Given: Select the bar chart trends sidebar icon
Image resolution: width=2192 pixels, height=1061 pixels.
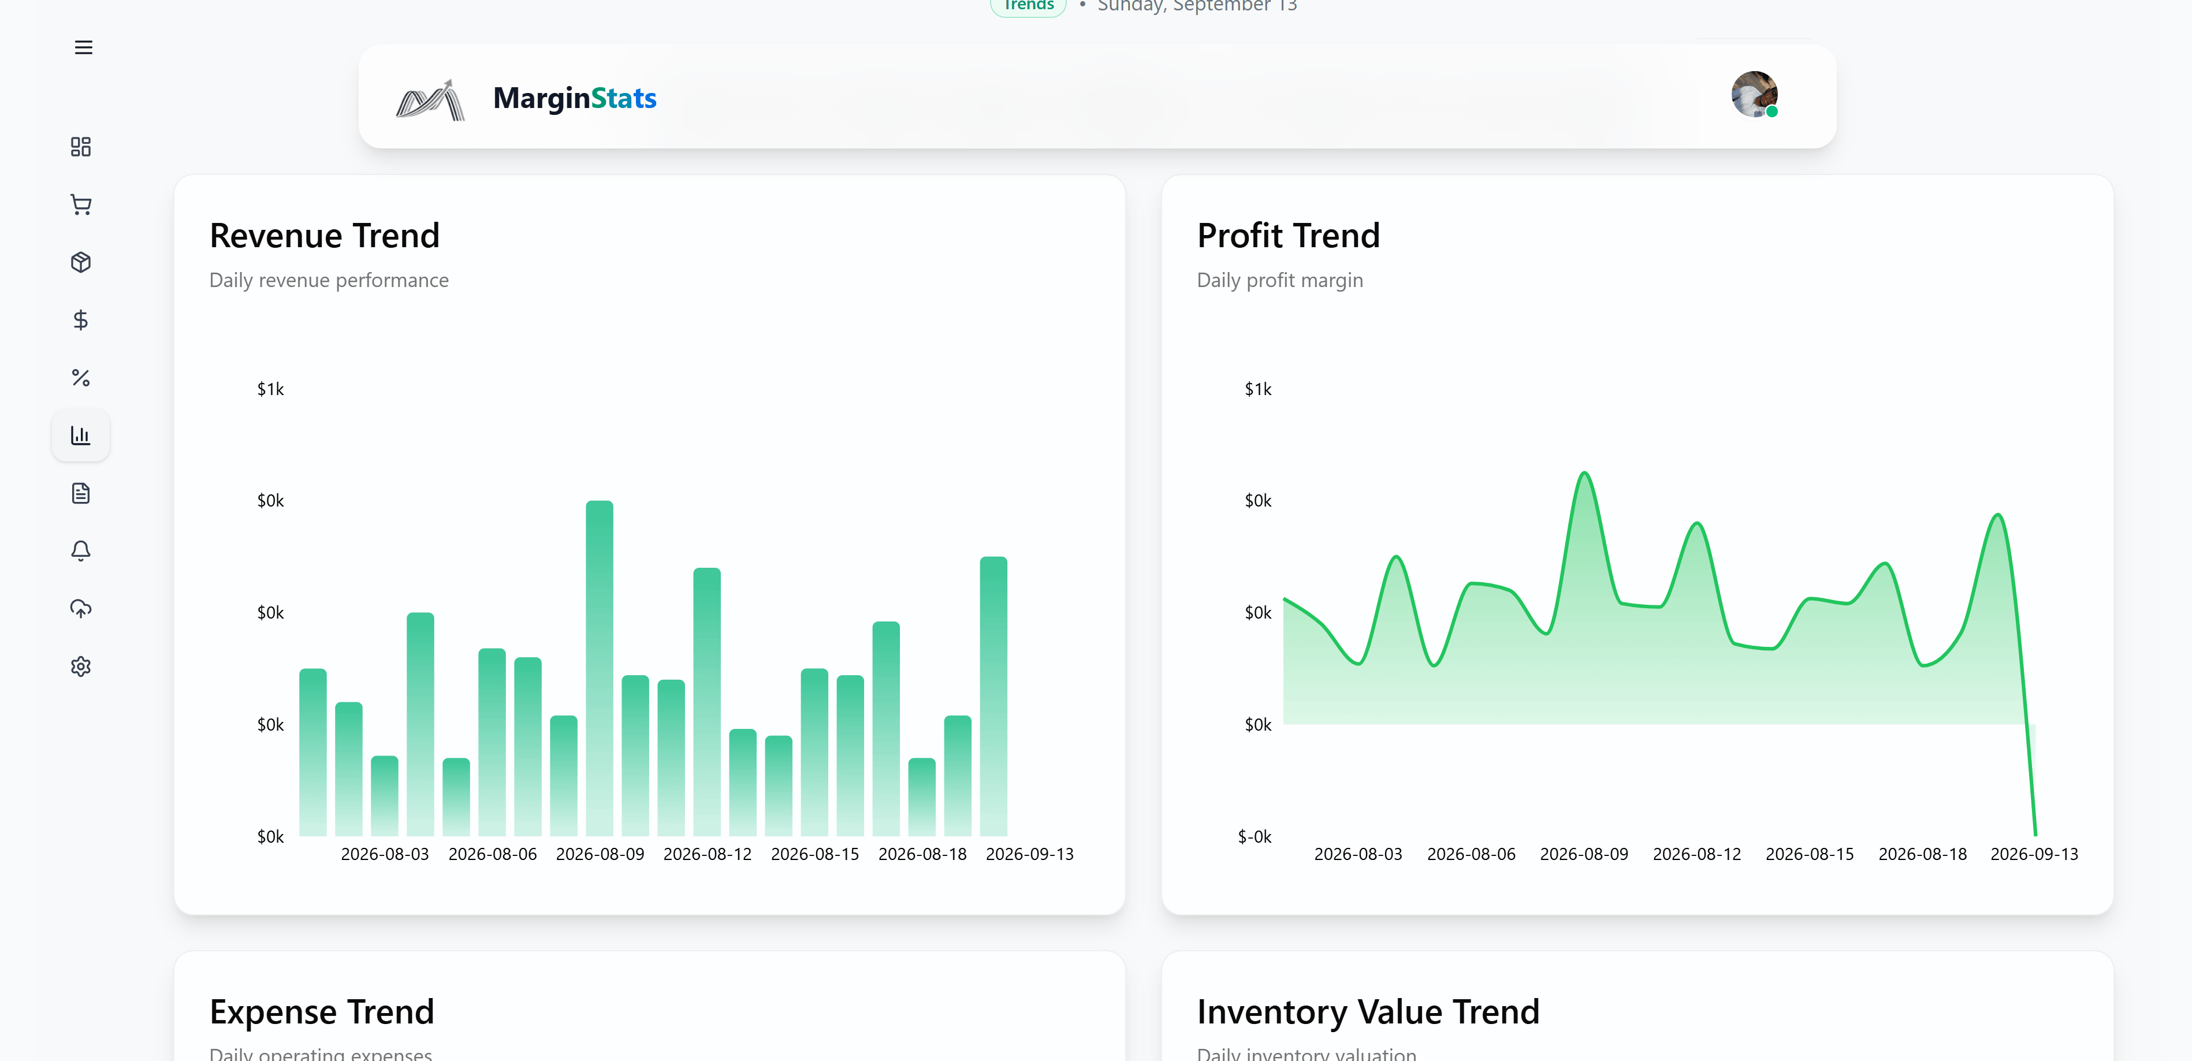Looking at the screenshot, I should coord(81,435).
